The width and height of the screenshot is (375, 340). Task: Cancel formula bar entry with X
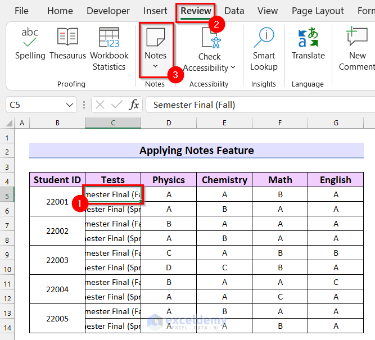click(100, 105)
